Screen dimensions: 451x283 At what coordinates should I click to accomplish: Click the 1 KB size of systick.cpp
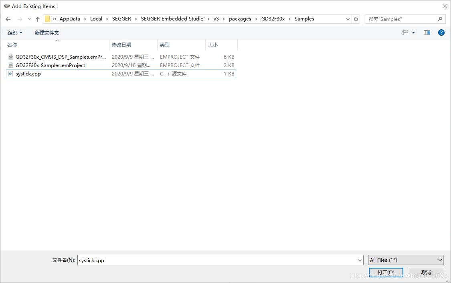pyautogui.click(x=229, y=74)
